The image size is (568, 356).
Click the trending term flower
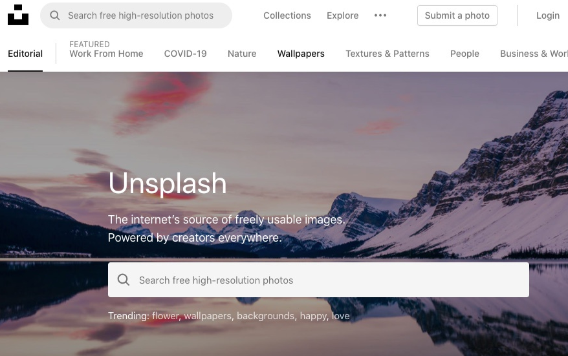click(165, 316)
